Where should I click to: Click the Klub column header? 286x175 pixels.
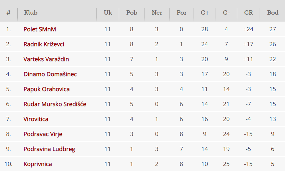coord(31,13)
